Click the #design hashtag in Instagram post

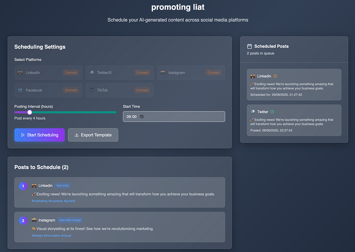(x=37, y=235)
